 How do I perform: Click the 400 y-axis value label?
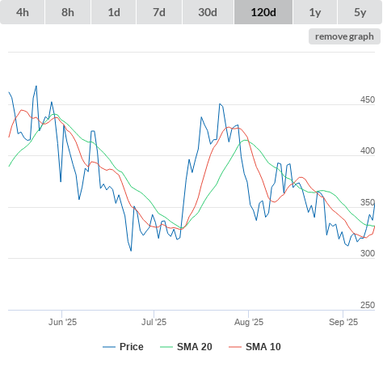pyautogui.click(x=368, y=150)
